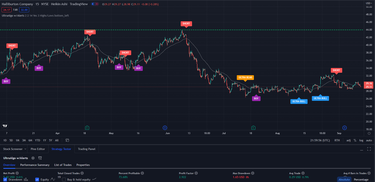Open the earnings E marker near July 18
The image size is (375, 182).
tap(254, 128)
